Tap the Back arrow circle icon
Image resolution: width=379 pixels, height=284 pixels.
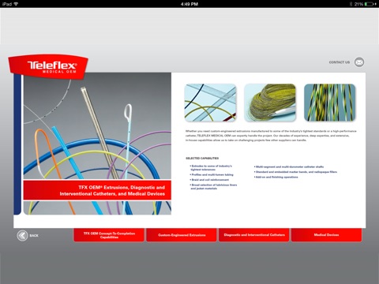(x=22, y=235)
